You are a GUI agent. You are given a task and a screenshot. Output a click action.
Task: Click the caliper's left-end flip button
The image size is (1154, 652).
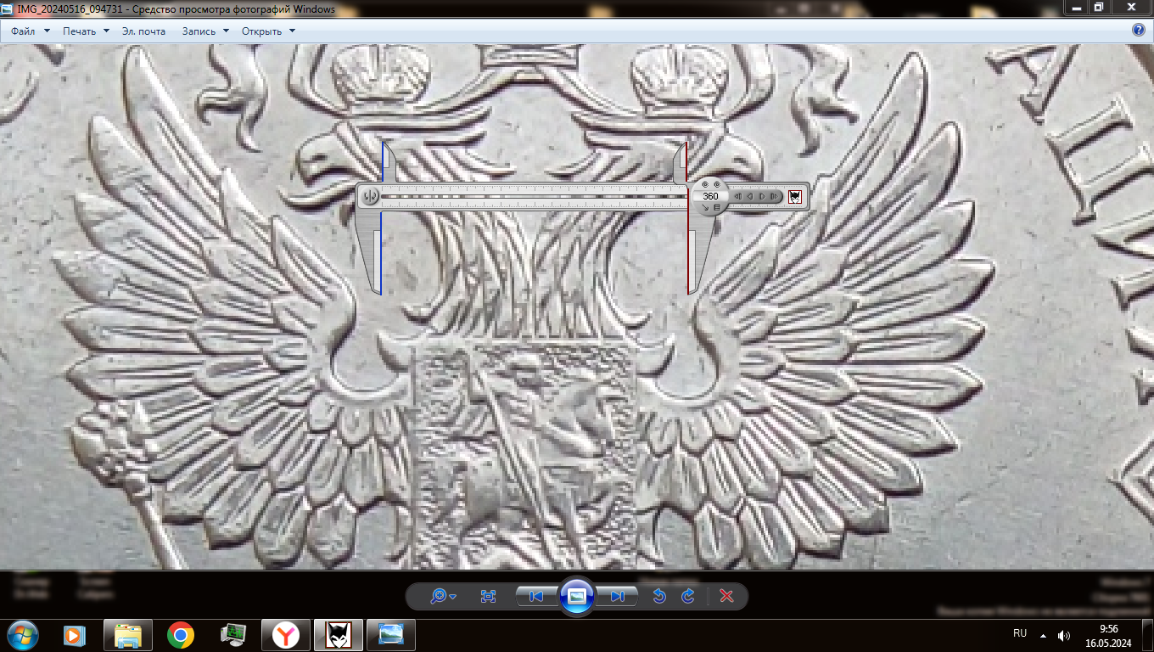(370, 197)
